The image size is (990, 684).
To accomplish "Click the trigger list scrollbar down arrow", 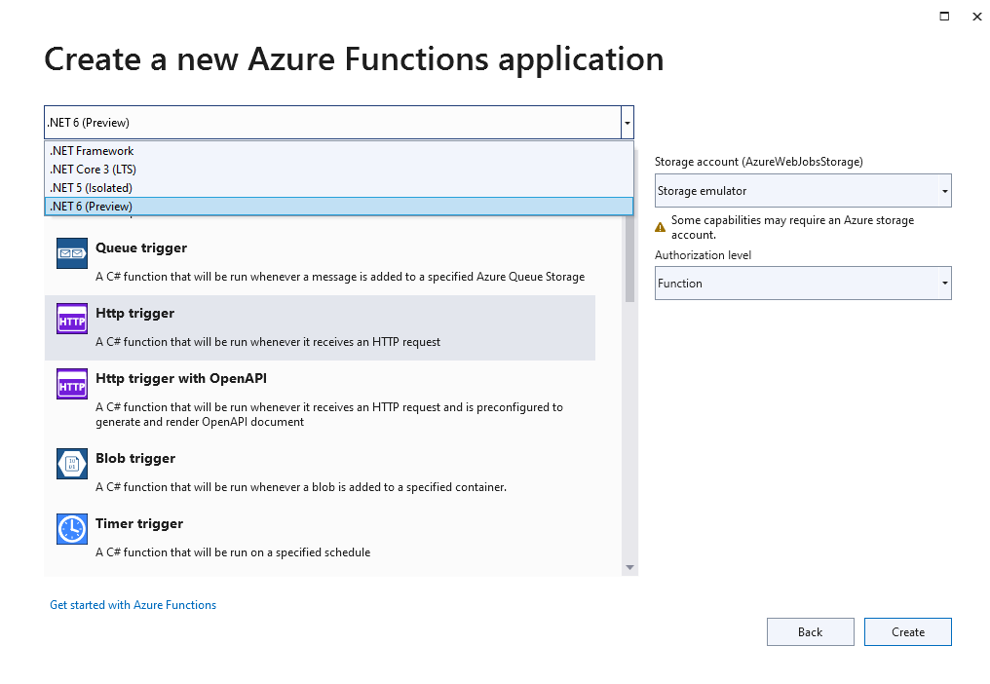I will (630, 567).
